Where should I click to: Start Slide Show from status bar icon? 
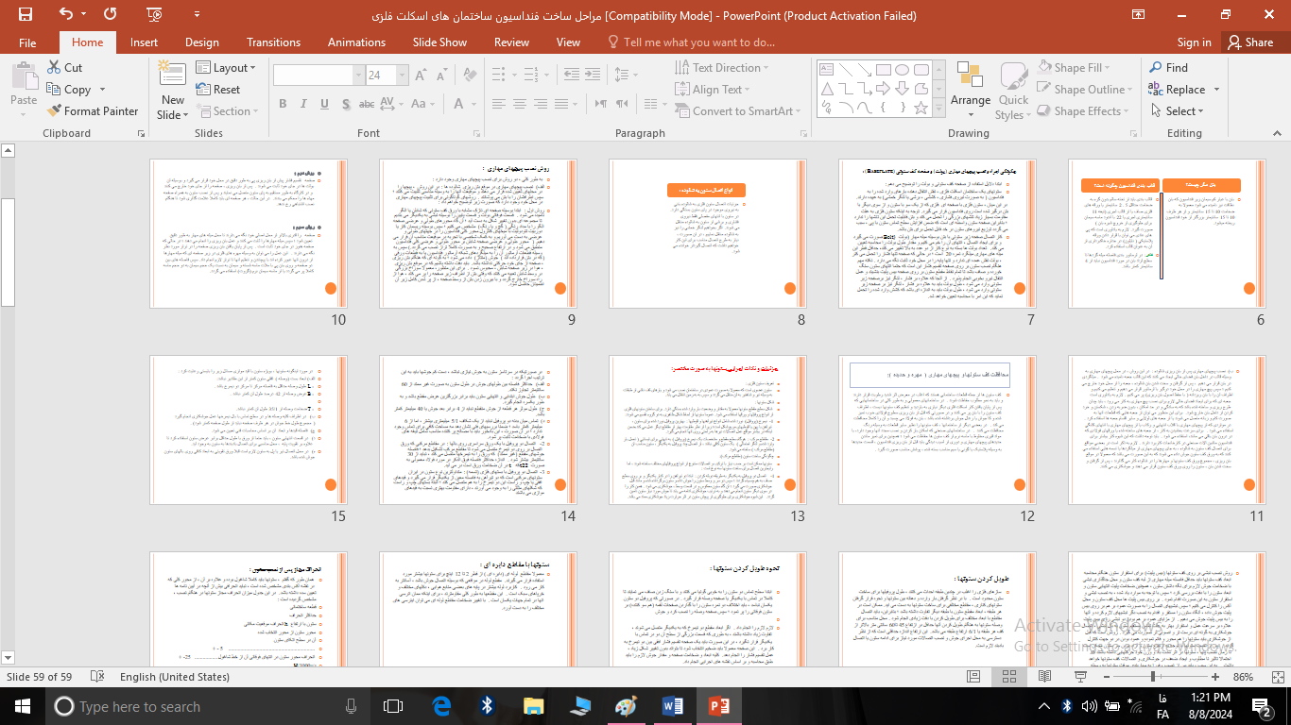point(1081,677)
